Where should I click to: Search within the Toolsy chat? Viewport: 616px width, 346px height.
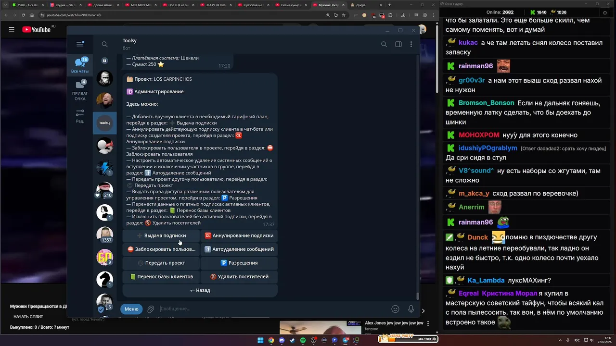pyautogui.click(x=384, y=44)
